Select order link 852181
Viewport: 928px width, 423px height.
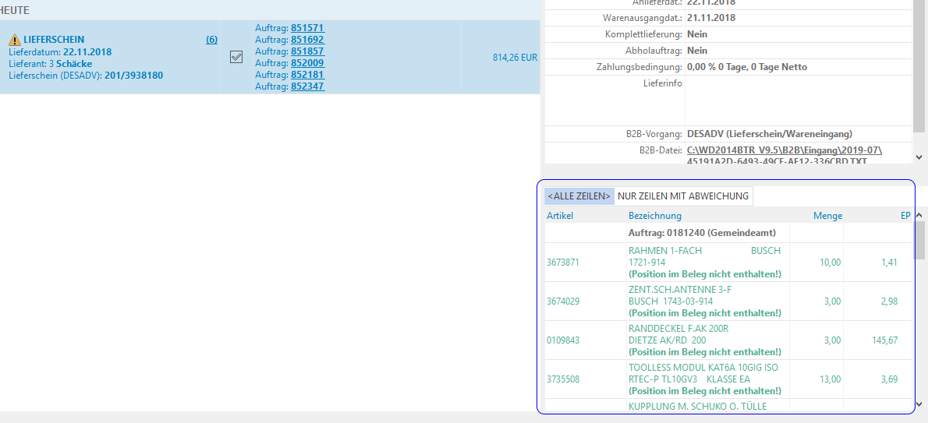click(x=307, y=75)
